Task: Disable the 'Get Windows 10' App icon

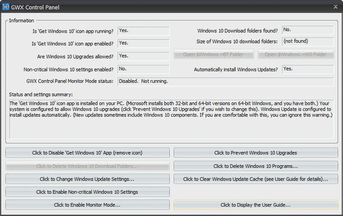Action: pyautogui.click(x=87, y=153)
